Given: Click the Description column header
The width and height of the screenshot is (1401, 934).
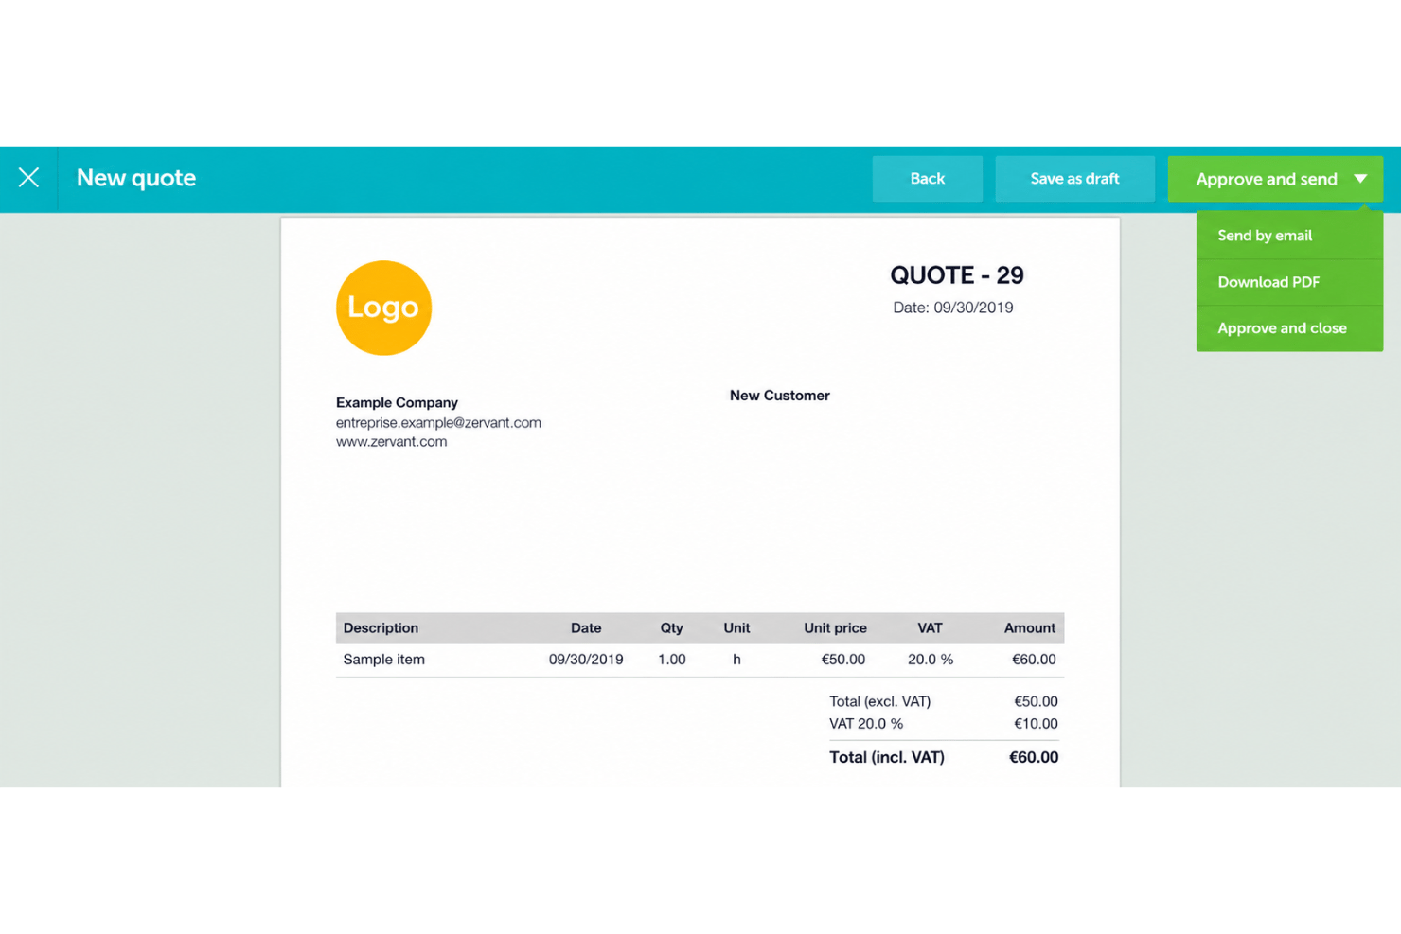Looking at the screenshot, I should 381,628.
